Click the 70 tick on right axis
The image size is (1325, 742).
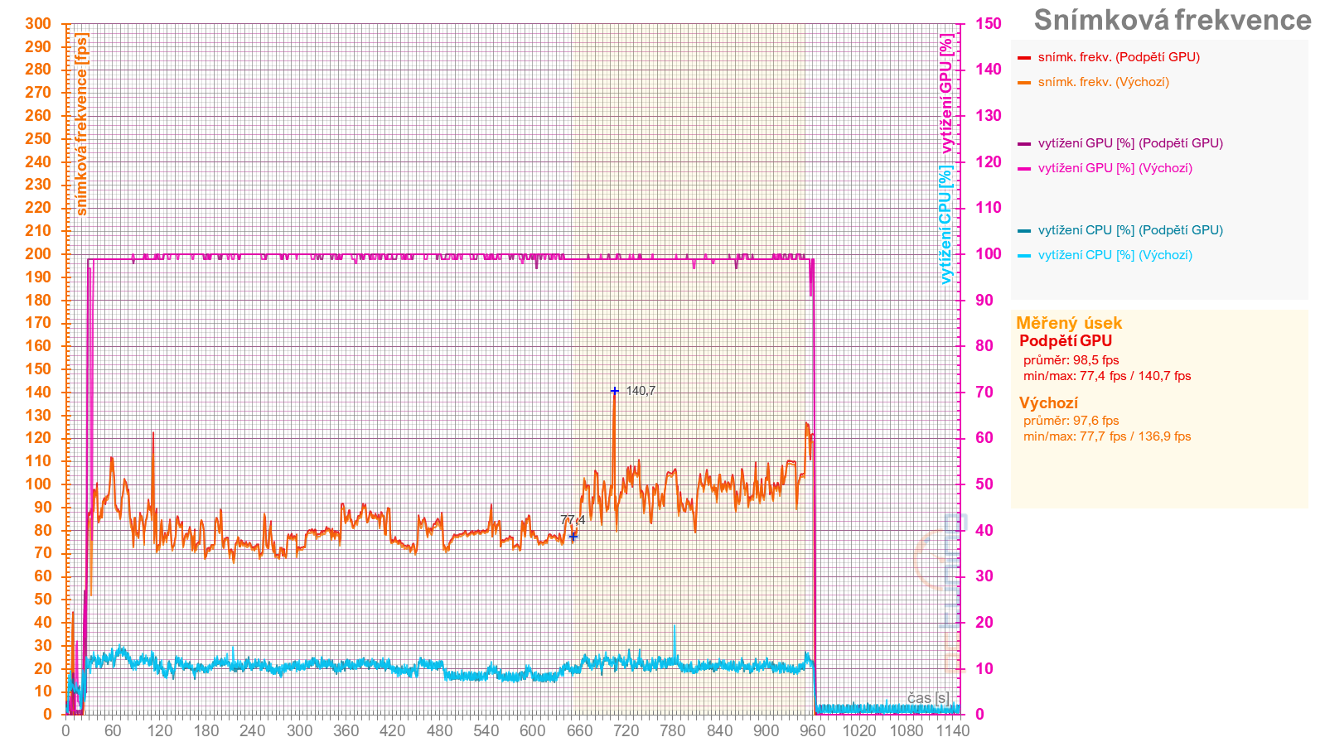click(984, 392)
